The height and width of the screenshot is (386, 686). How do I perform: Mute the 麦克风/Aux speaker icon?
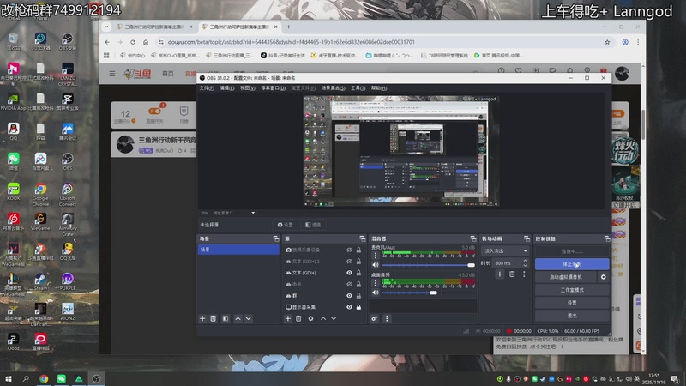click(x=376, y=265)
